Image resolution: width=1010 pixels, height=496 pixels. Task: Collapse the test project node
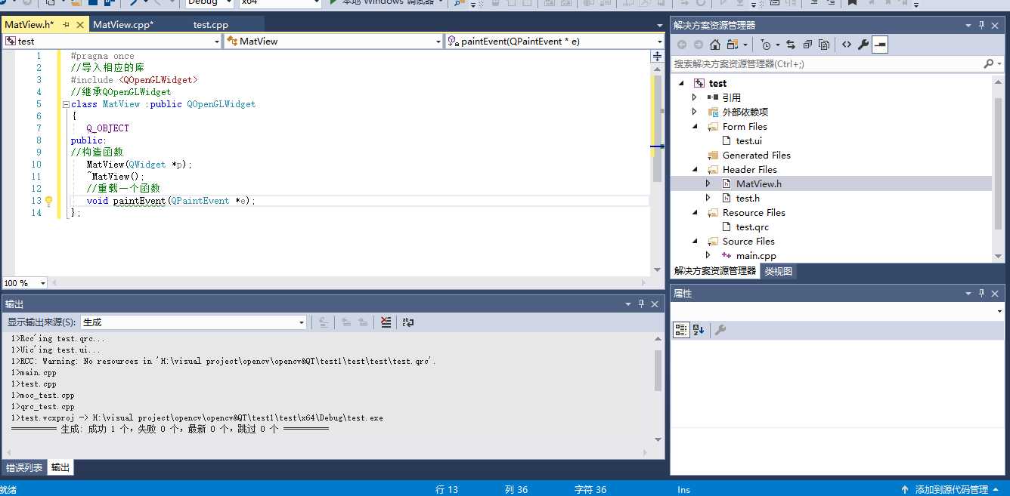[681, 84]
